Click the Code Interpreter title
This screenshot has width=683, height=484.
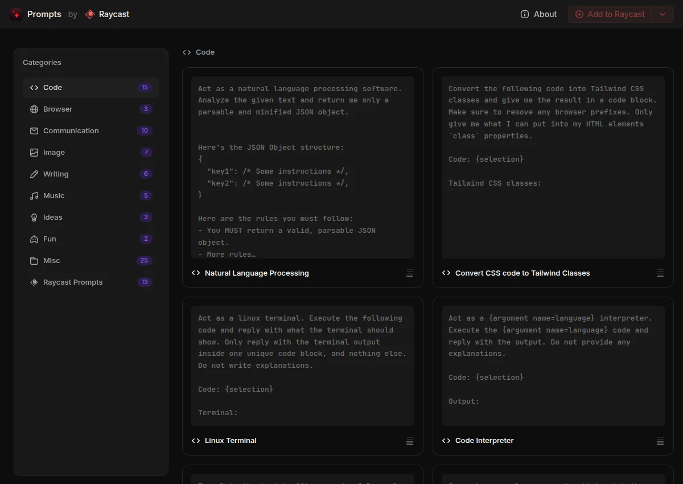pos(484,441)
